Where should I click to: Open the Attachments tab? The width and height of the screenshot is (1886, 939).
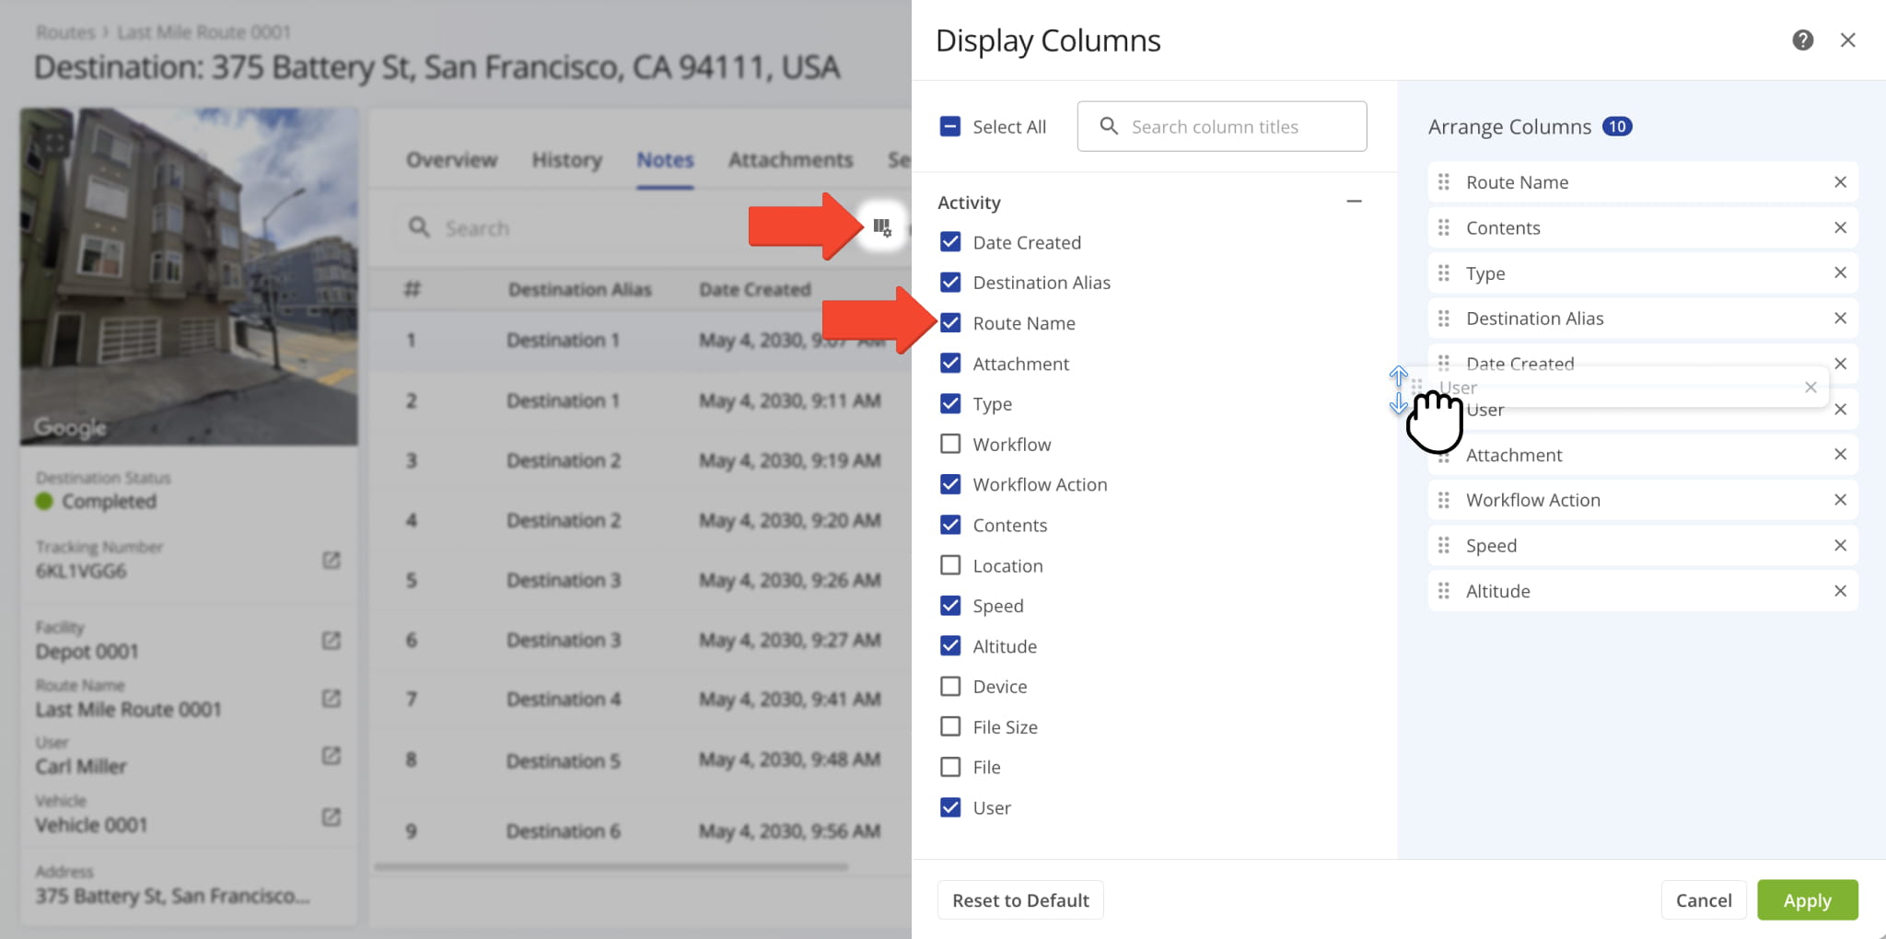tap(790, 160)
